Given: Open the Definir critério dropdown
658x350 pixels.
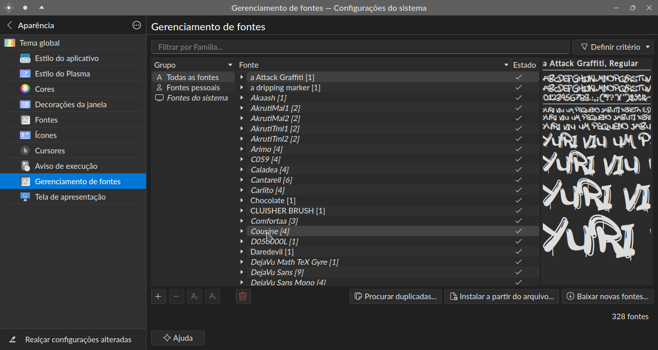Looking at the screenshot, I should click(x=613, y=47).
